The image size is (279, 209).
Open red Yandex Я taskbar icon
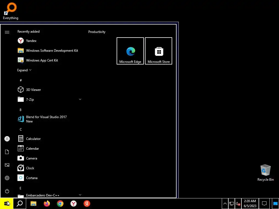click(x=87, y=204)
